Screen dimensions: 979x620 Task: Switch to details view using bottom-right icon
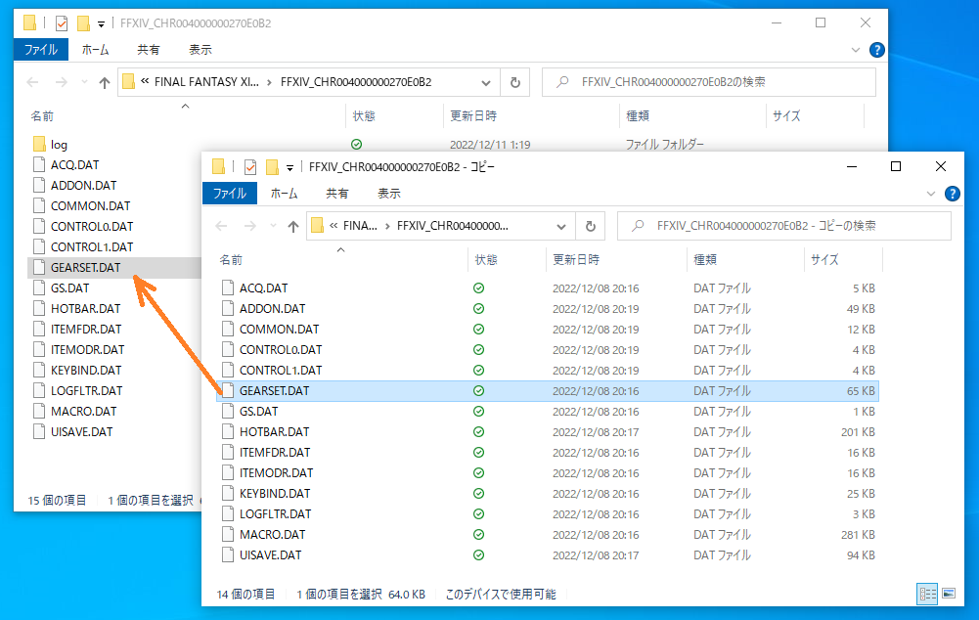[926, 594]
